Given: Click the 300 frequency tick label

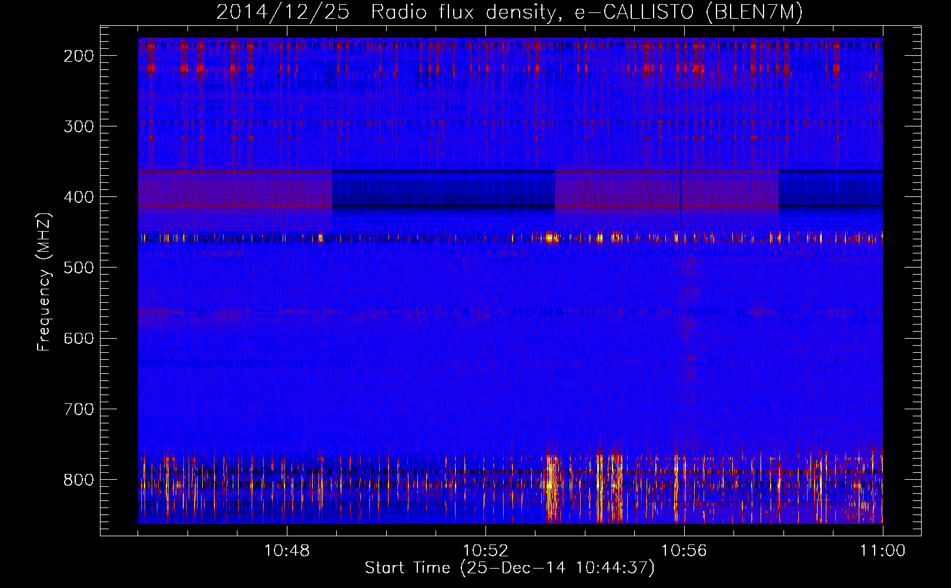Looking at the screenshot, I should 79,126.
